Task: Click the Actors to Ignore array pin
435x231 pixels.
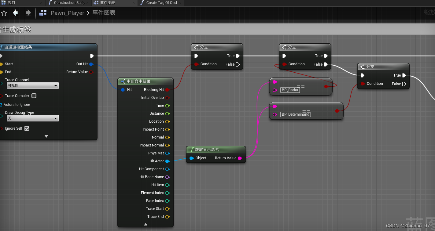Action: [x=1, y=105]
